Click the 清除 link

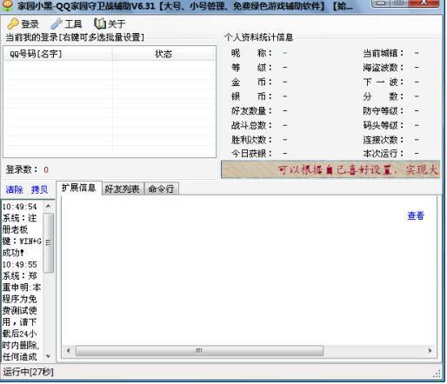pos(14,189)
